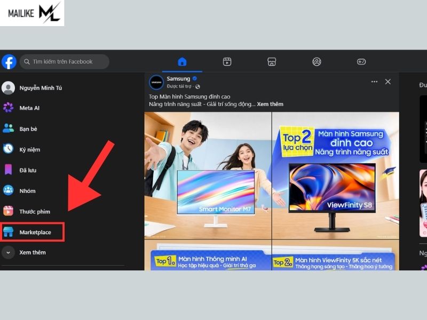The width and height of the screenshot is (427, 320).
Task: Open the Groups tab in top navigation
Action: click(317, 62)
